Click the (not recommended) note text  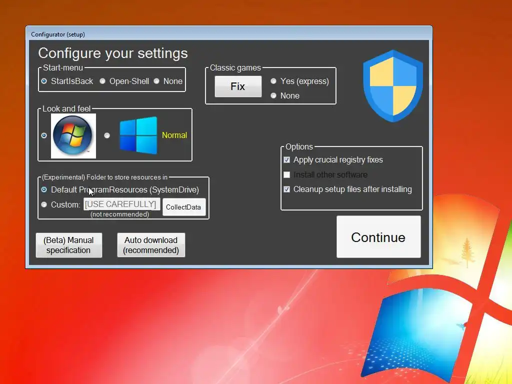(120, 214)
